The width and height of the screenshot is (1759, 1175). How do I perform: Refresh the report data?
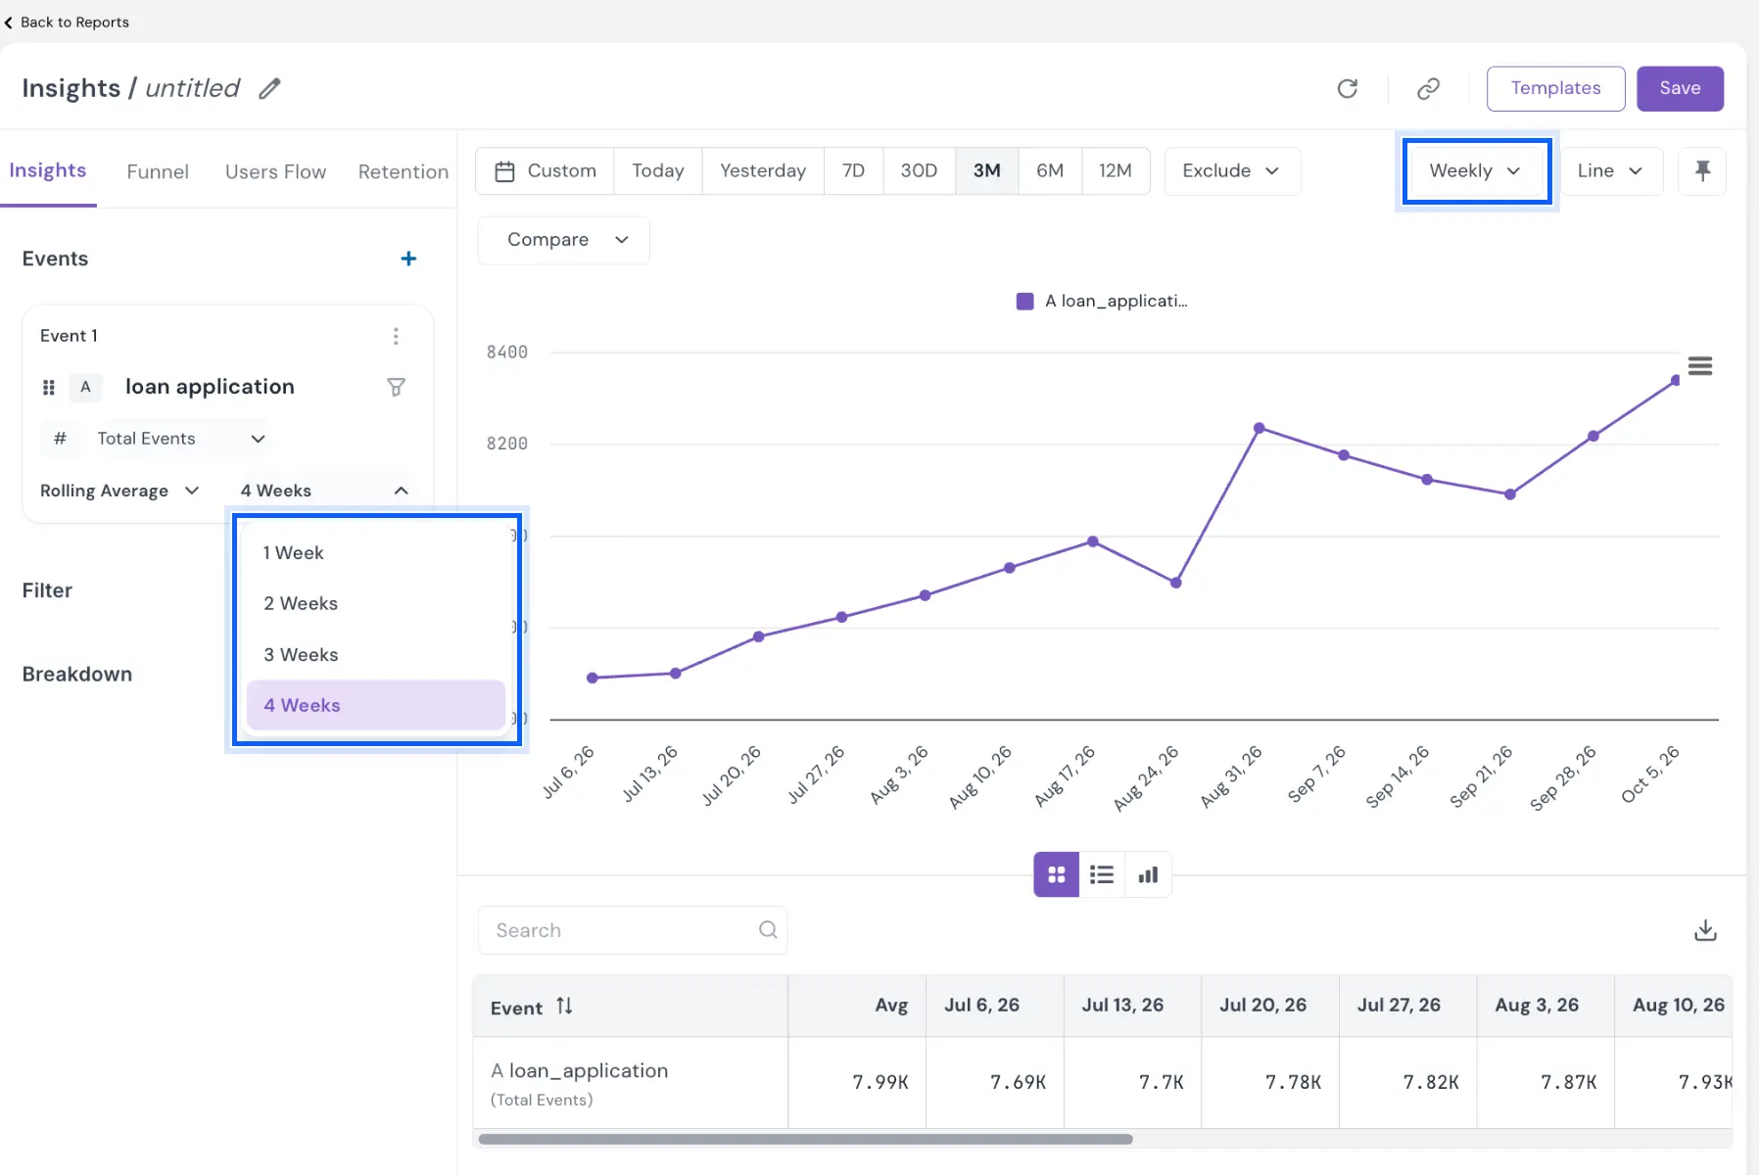(x=1348, y=89)
